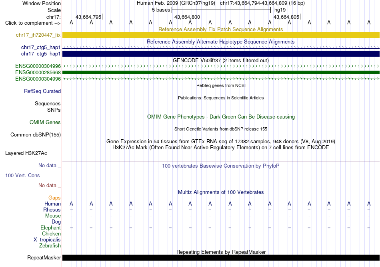Image resolution: width=380 pixels, height=267 pixels.
Task: Select the Human species row label
Action: pos(52,204)
